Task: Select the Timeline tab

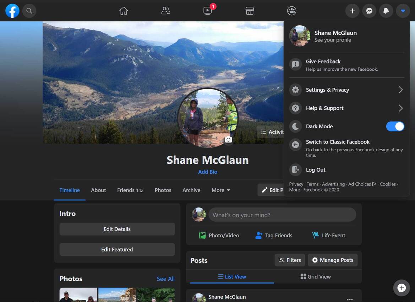Action: (x=70, y=190)
